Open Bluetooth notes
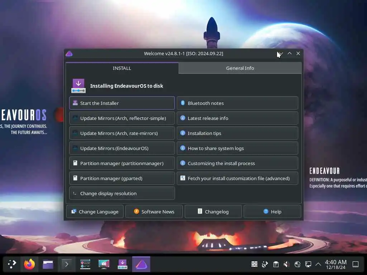Viewport: 367px width, 275px height. [237, 103]
